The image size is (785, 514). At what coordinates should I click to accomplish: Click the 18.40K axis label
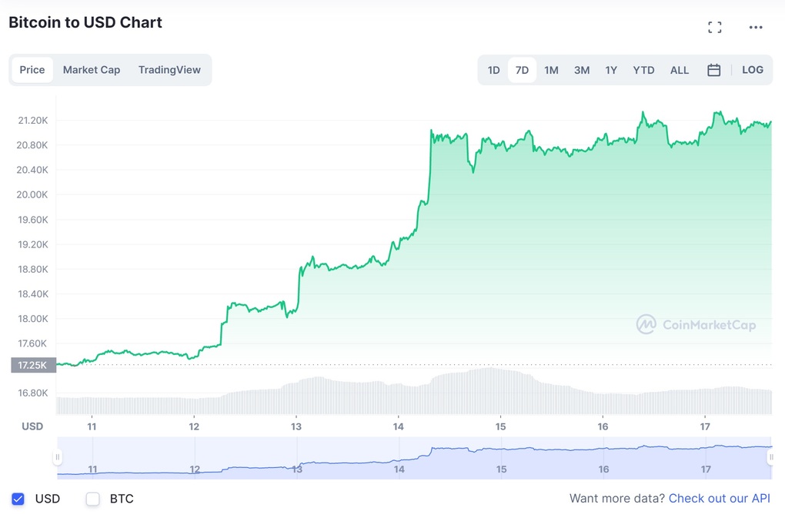pos(33,294)
